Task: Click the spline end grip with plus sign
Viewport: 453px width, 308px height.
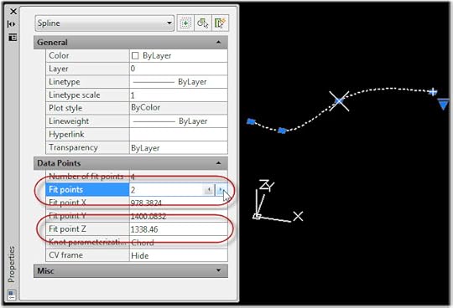Action: pos(433,92)
